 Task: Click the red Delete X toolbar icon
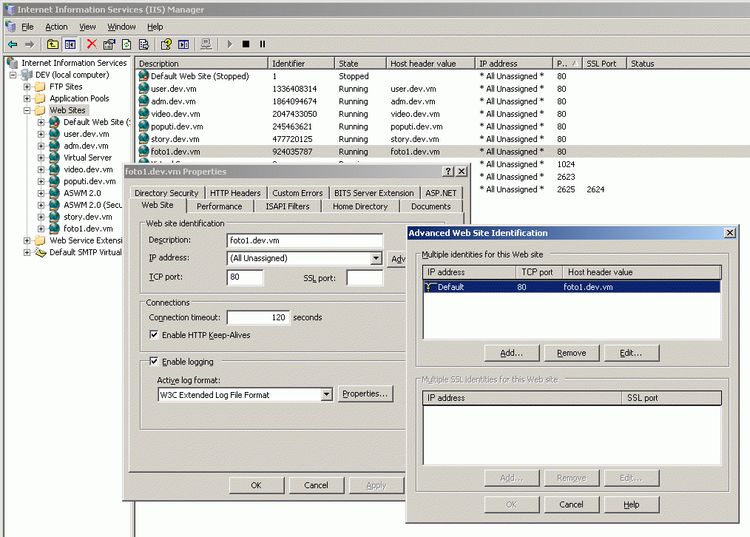coord(92,44)
